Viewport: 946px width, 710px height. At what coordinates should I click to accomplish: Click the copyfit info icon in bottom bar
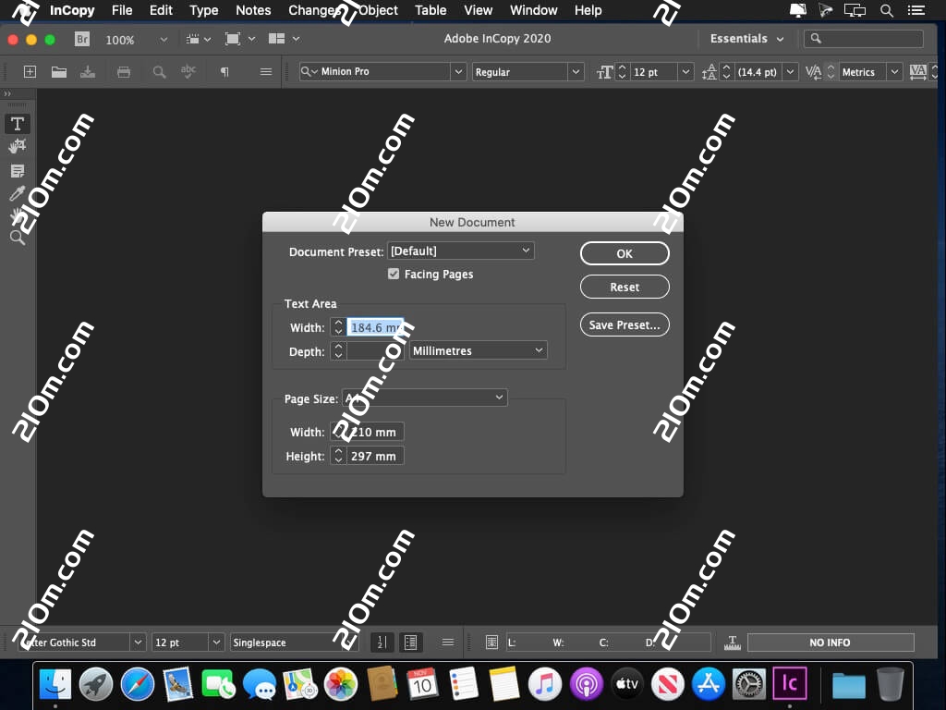[x=491, y=643]
